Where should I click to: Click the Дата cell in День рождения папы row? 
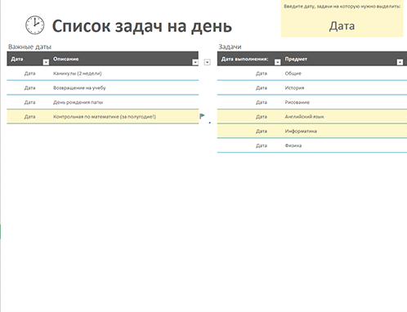29,102
